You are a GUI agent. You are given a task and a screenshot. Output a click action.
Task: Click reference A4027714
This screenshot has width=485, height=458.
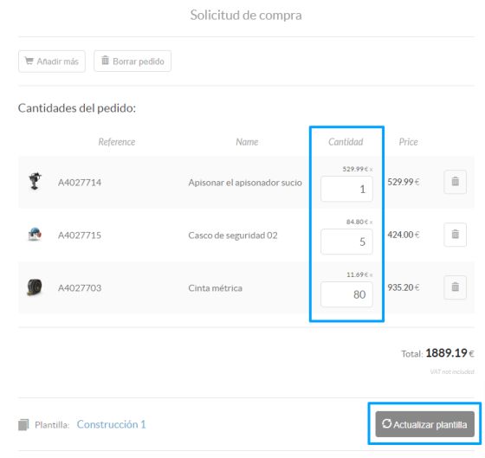80,183
